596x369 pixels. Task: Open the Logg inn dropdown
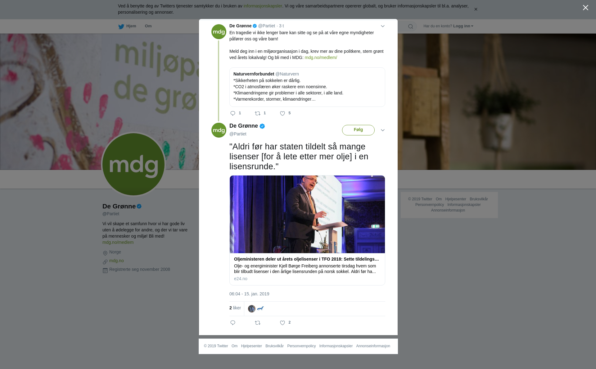tap(463, 26)
